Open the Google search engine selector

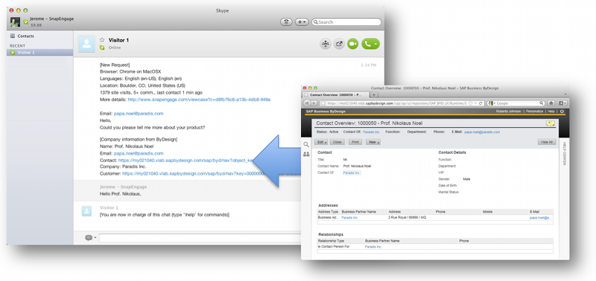point(492,103)
